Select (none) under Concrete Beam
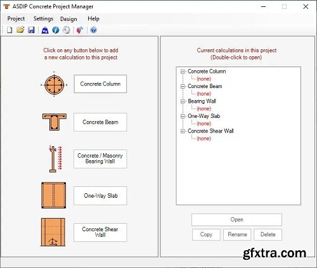Screen dimensions: 317x268 (x=204, y=94)
